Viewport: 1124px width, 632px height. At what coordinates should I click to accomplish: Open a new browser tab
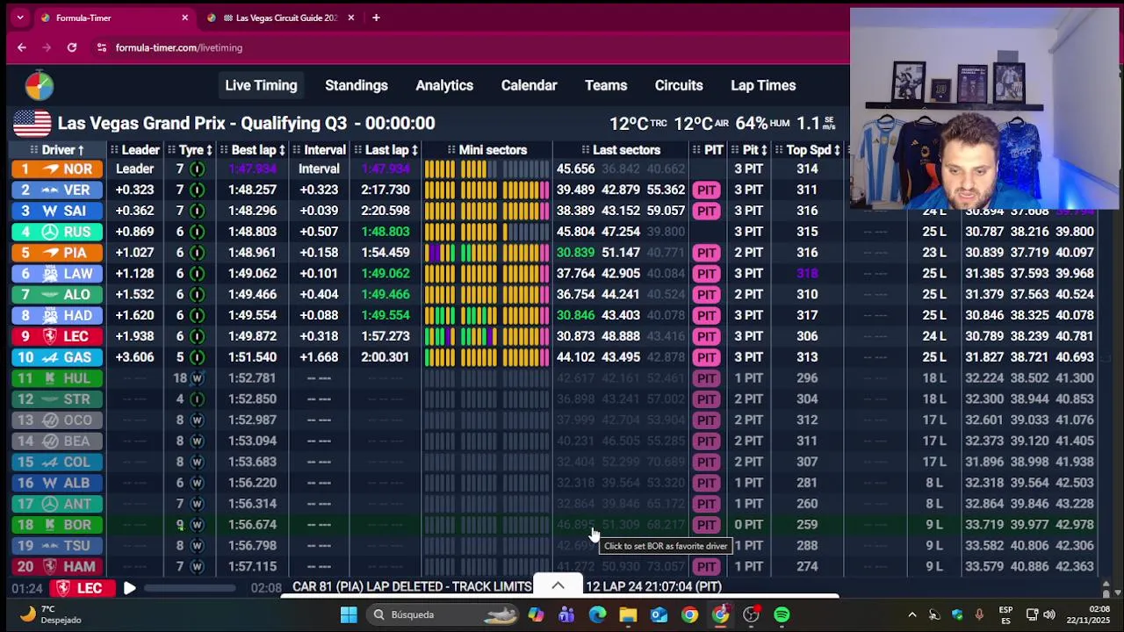[x=376, y=18]
